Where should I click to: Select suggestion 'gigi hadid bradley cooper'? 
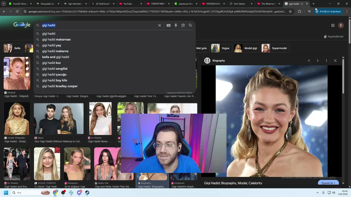pos(115,86)
